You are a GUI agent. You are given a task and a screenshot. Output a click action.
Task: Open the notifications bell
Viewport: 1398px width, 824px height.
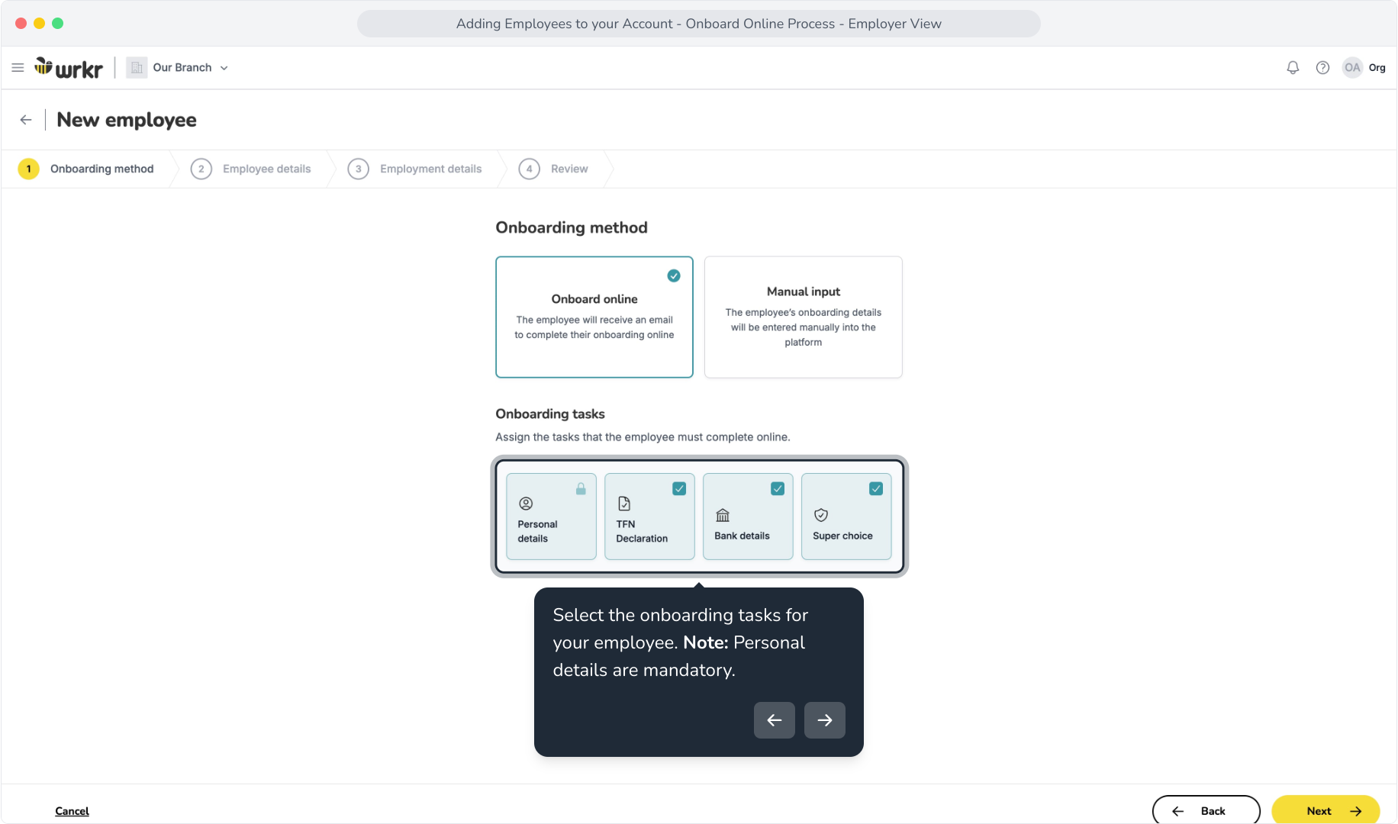pyautogui.click(x=1293, y=68)
